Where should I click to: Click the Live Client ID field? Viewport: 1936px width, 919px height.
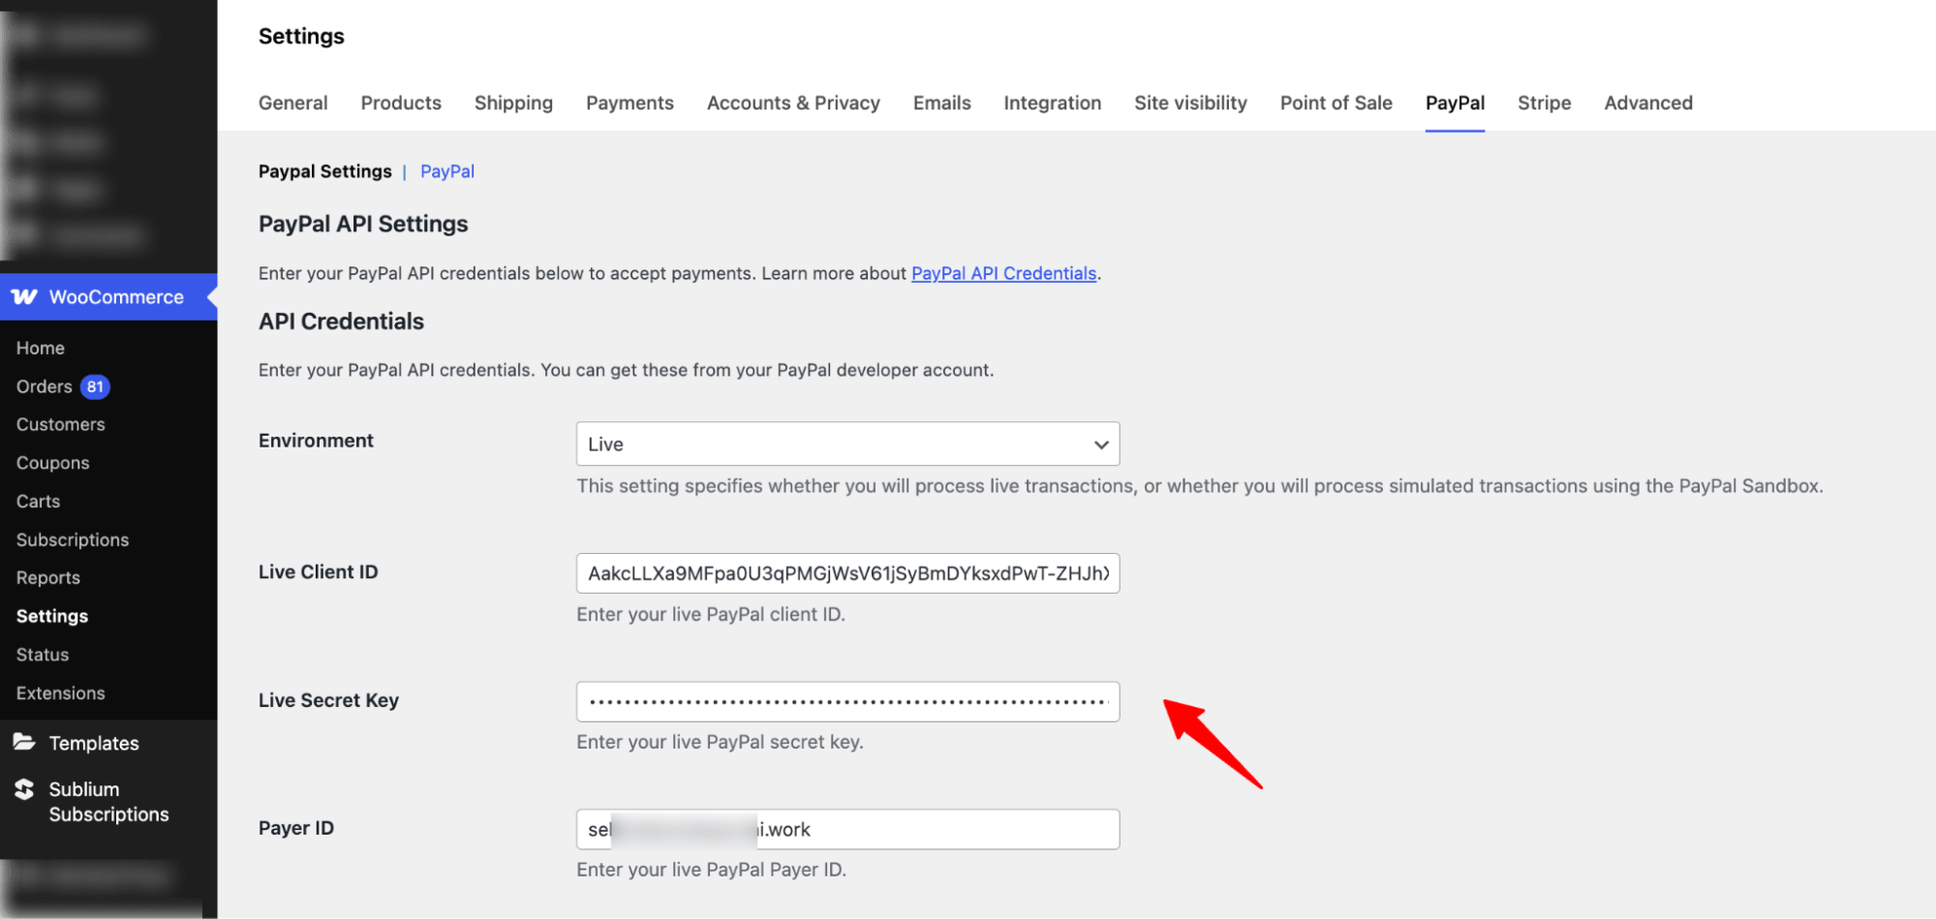coord(846,572)
